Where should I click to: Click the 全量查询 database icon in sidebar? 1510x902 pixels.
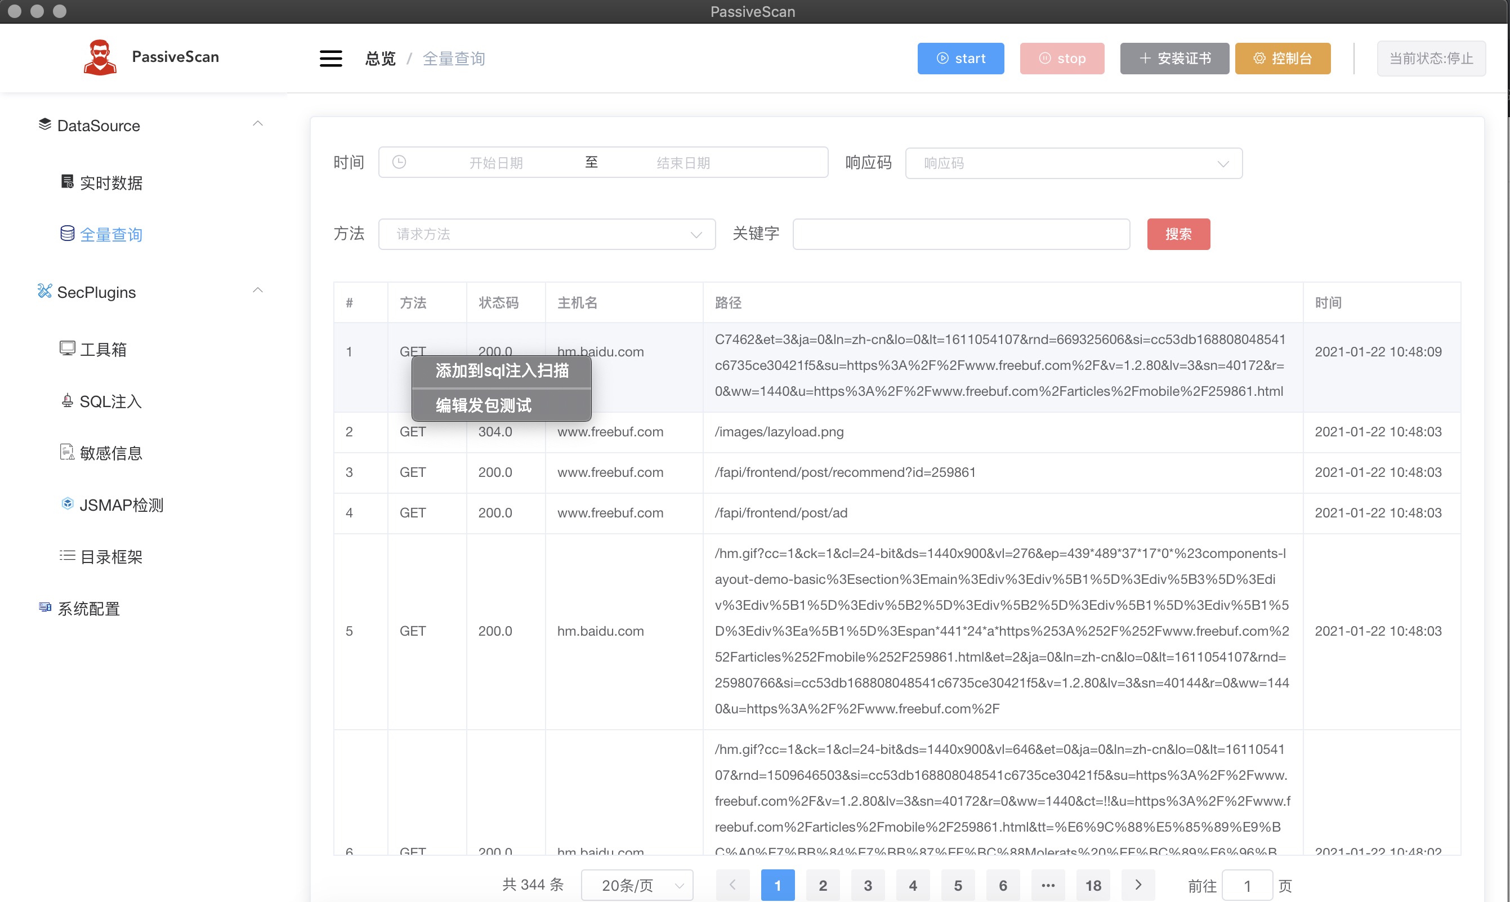[68, 234]
